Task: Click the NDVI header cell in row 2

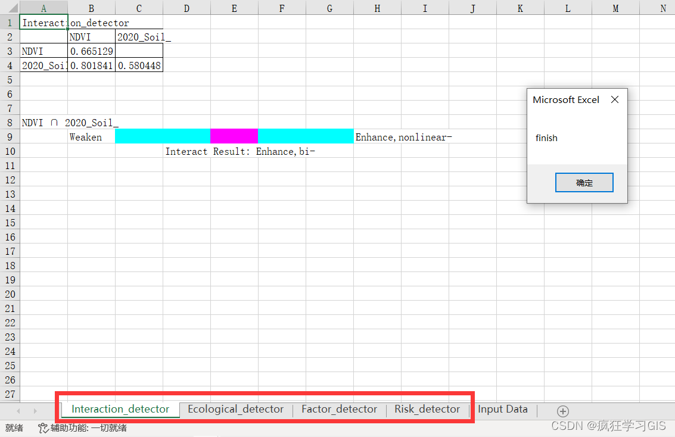Action: point(91,37)
